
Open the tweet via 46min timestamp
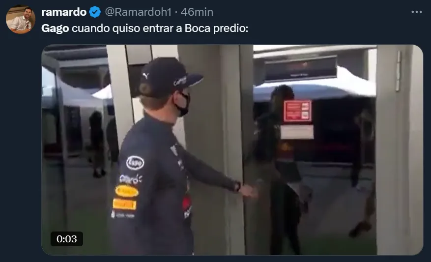click(197, 12)
